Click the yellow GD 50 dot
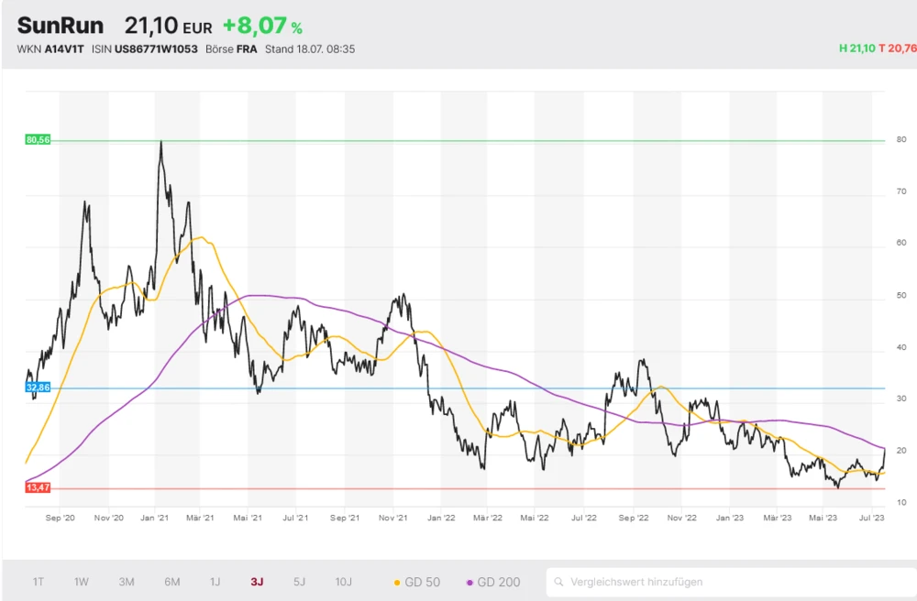The height and width of the screenshot is (601, 917). [x=397, y=583]
